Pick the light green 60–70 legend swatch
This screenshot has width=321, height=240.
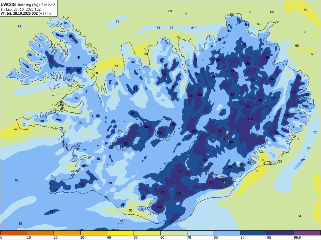pos(174,233)
